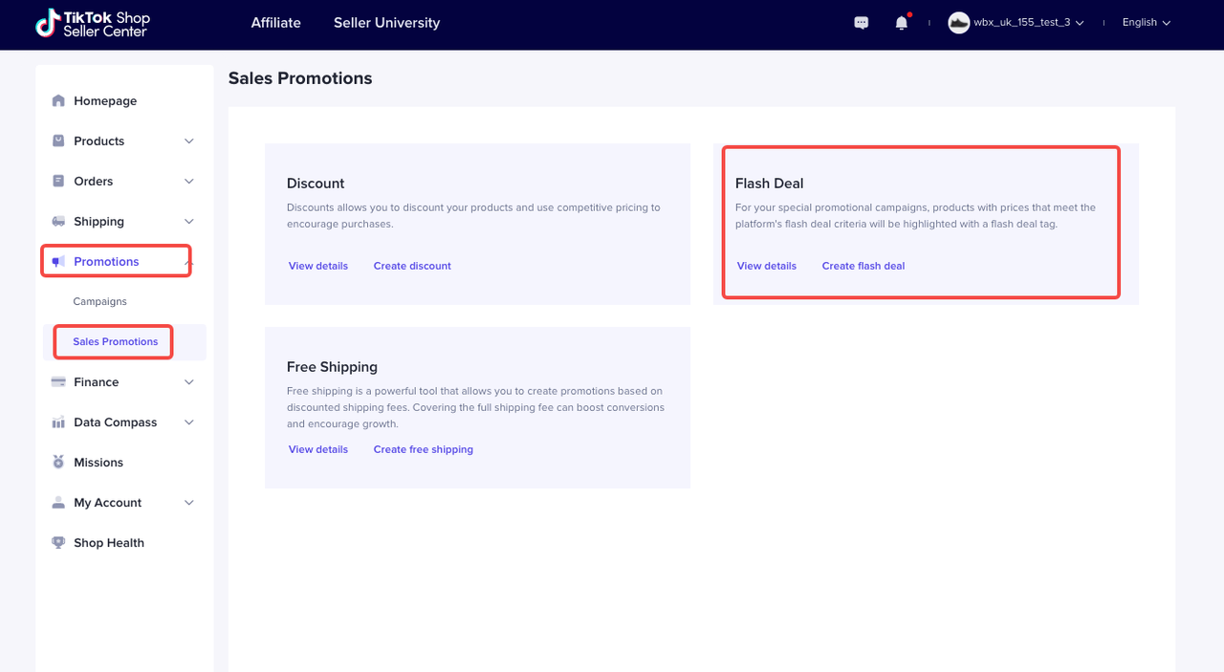
Task: Open the notifications bell
Action: point(901,23)
